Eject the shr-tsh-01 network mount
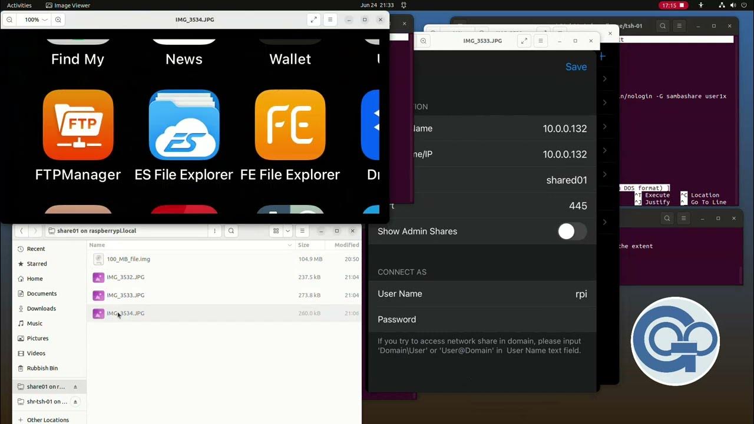The height and width of the screenshot is (424, 754). [x=75, y=402]
